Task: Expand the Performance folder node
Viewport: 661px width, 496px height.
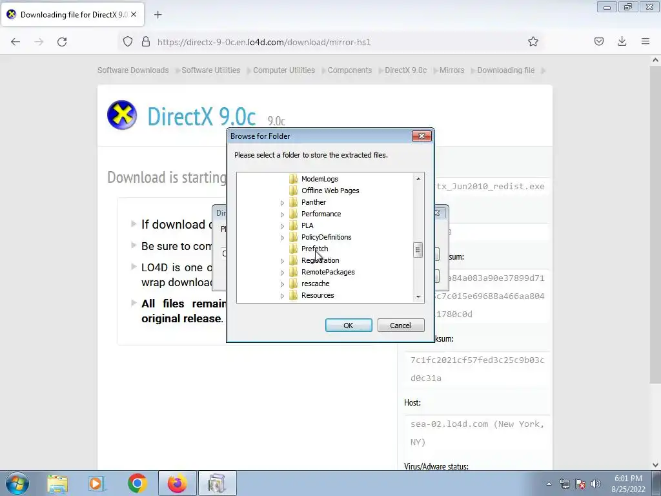Action: click(282, 214)
